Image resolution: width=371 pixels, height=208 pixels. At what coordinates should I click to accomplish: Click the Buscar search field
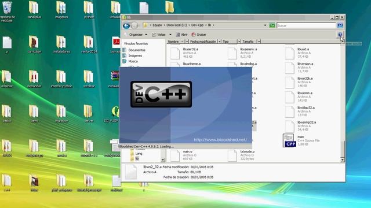pyautogui.click(x=306, y=25)
